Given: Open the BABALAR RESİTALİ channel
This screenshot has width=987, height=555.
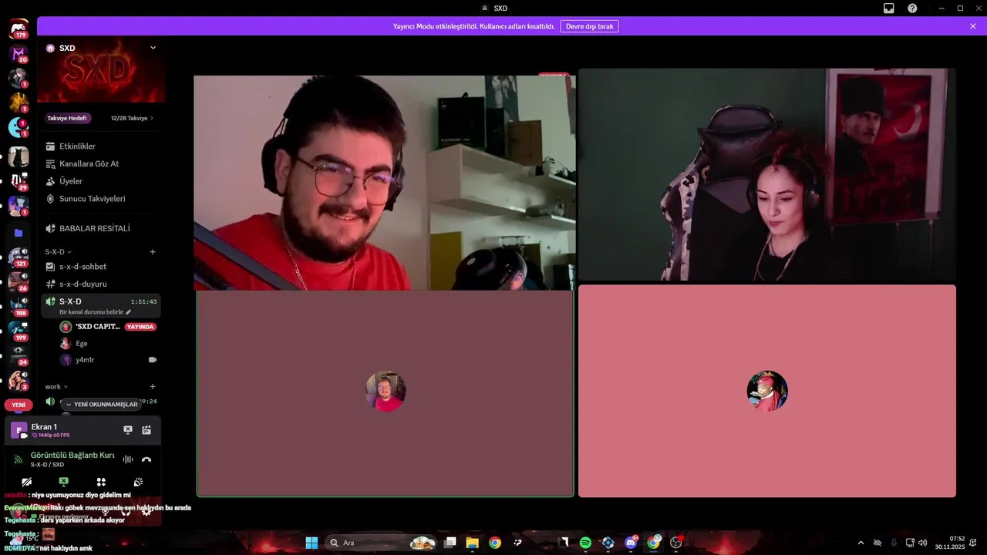Looking at the screenshot, I should click(x=101, y=228).
